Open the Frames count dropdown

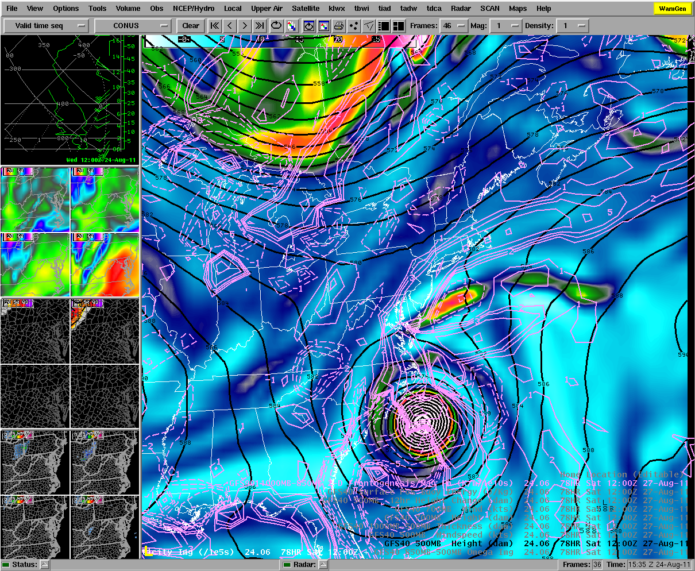[x=454, y=26]
